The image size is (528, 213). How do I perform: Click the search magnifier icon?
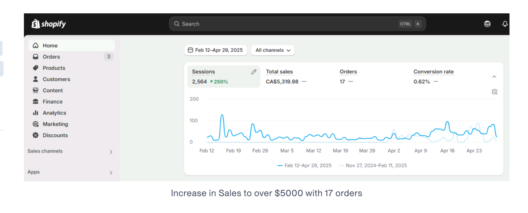coord(177,24)
